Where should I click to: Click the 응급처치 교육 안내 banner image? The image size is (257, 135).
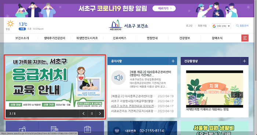pyautogui.click(x=55, y=83)
